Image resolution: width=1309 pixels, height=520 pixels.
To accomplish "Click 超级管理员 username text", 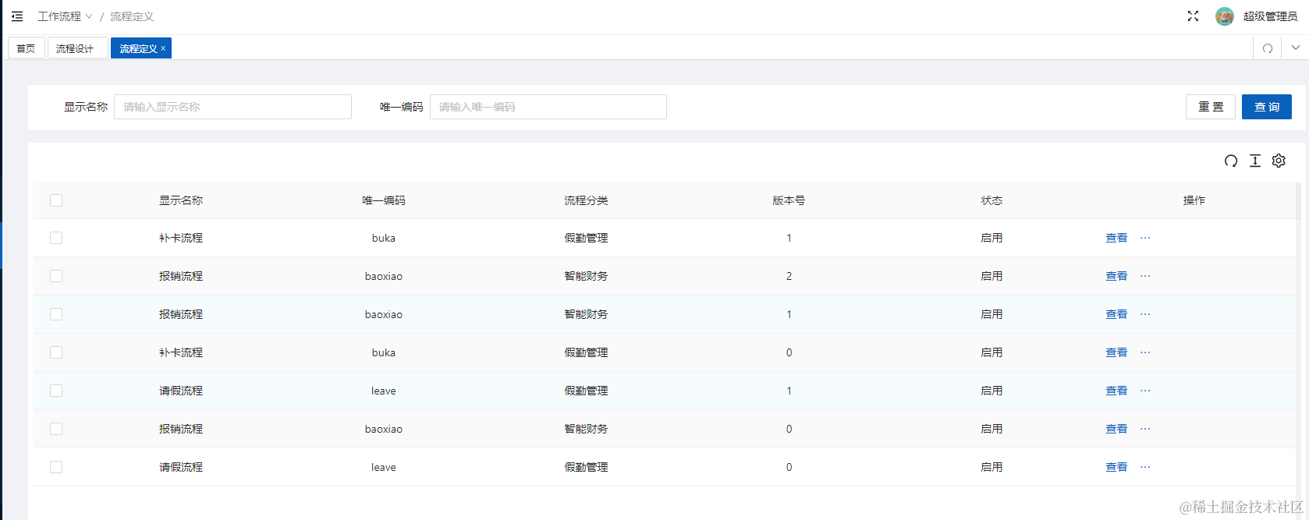I will tap(1270, 16).
